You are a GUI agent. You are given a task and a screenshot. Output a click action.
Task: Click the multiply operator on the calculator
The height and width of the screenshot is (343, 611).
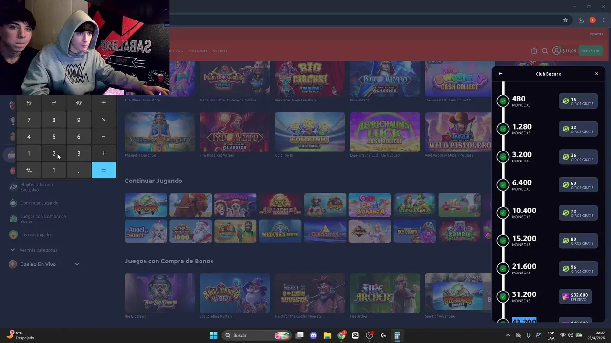(x=104, y=120)
